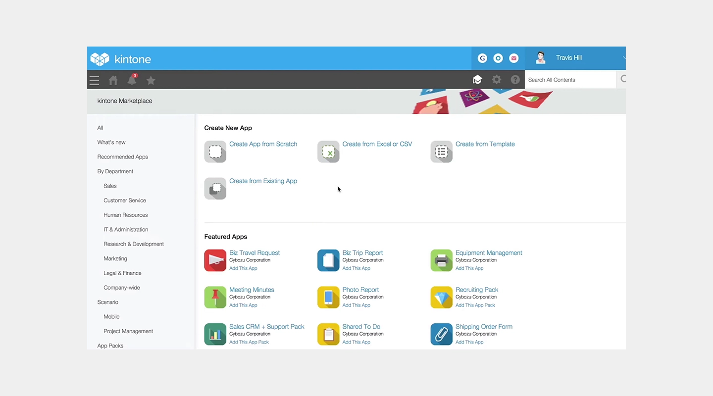Add the Photo Report app

tap(356, 305)
